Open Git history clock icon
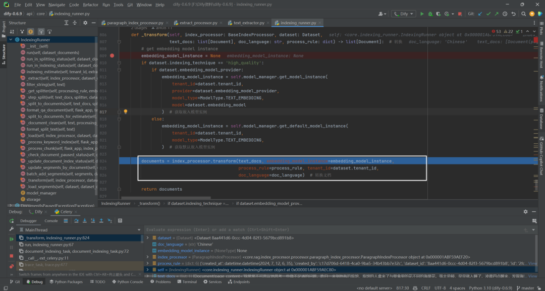 pos(505,14)
